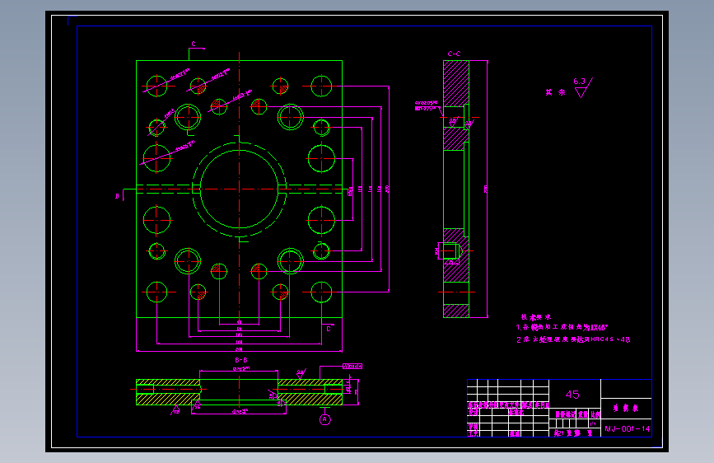Image resolution: width=714 pixels, height=463 pixels.
Task: Click the "B" cutting-plane label at left edge
Action: coord(117,196)
